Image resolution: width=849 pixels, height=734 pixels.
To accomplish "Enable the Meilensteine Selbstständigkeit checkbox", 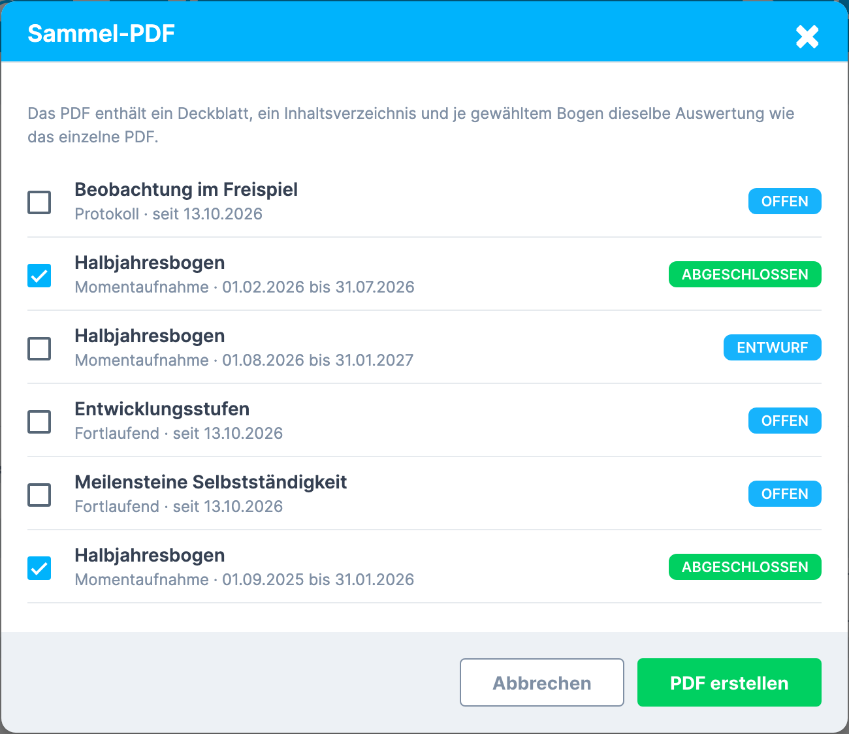I will pyautogui.click(x=39, y=494).
